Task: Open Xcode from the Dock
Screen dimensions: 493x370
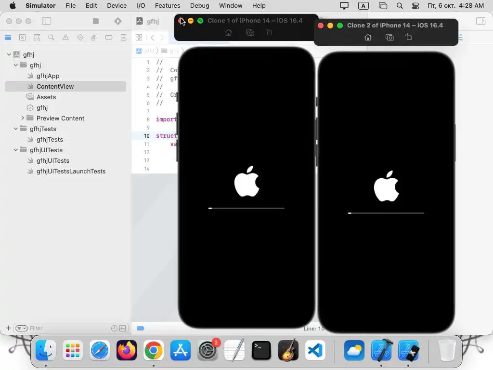Action: [x=381, y=350]
